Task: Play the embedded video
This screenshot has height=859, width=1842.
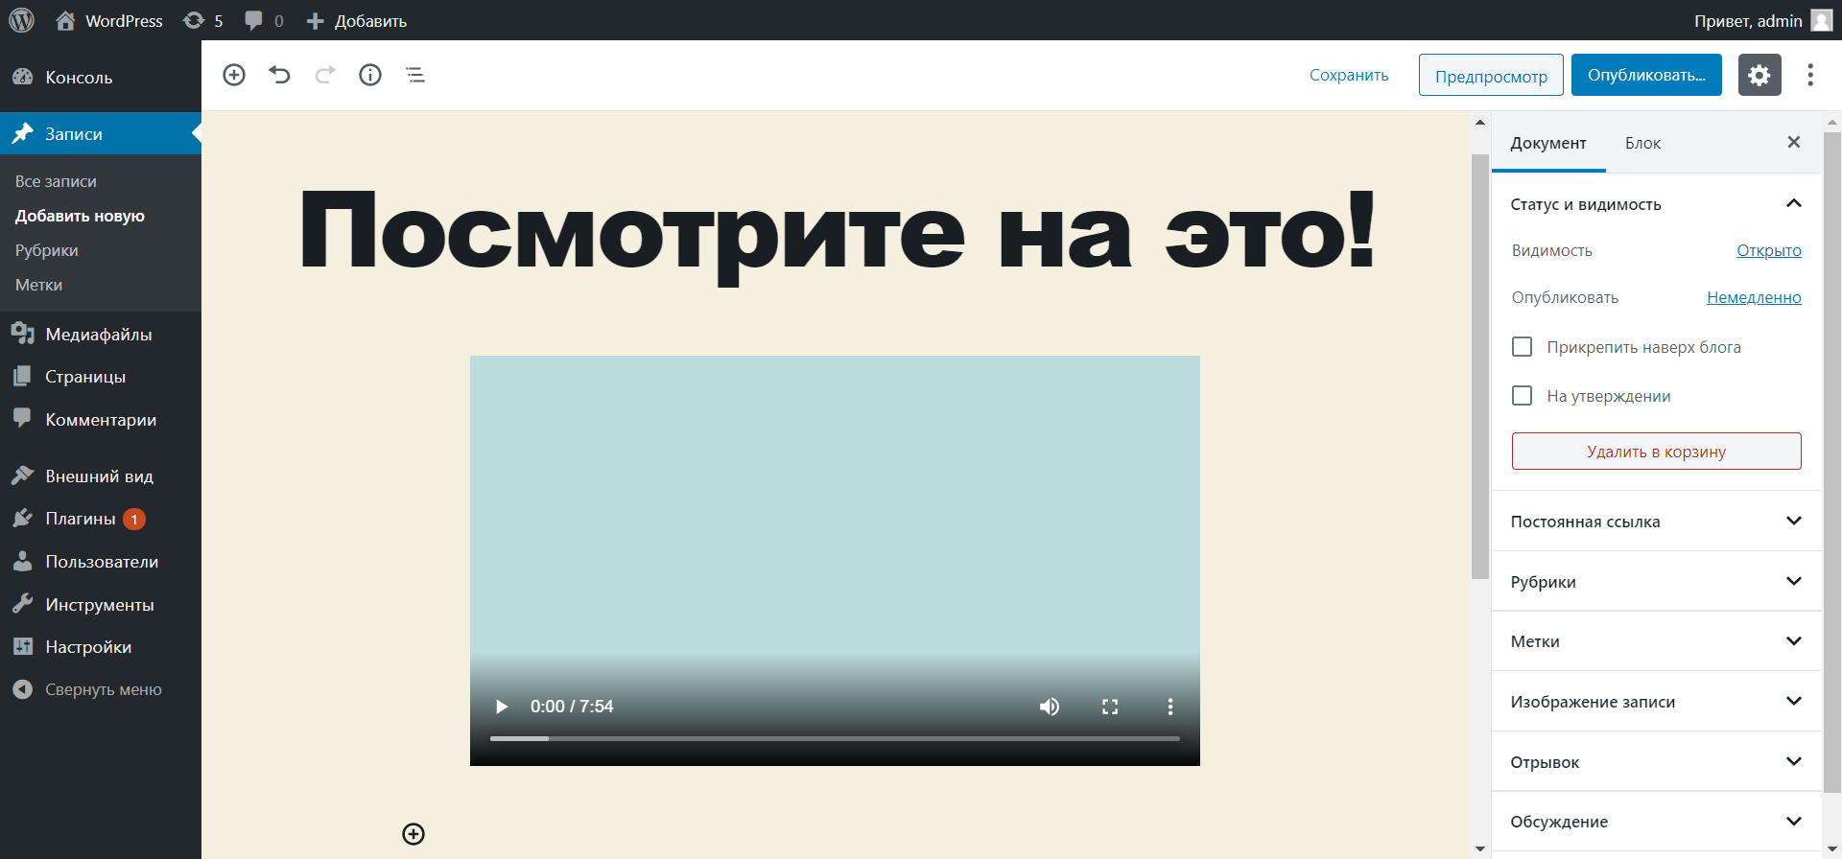Action: point(501,707)
